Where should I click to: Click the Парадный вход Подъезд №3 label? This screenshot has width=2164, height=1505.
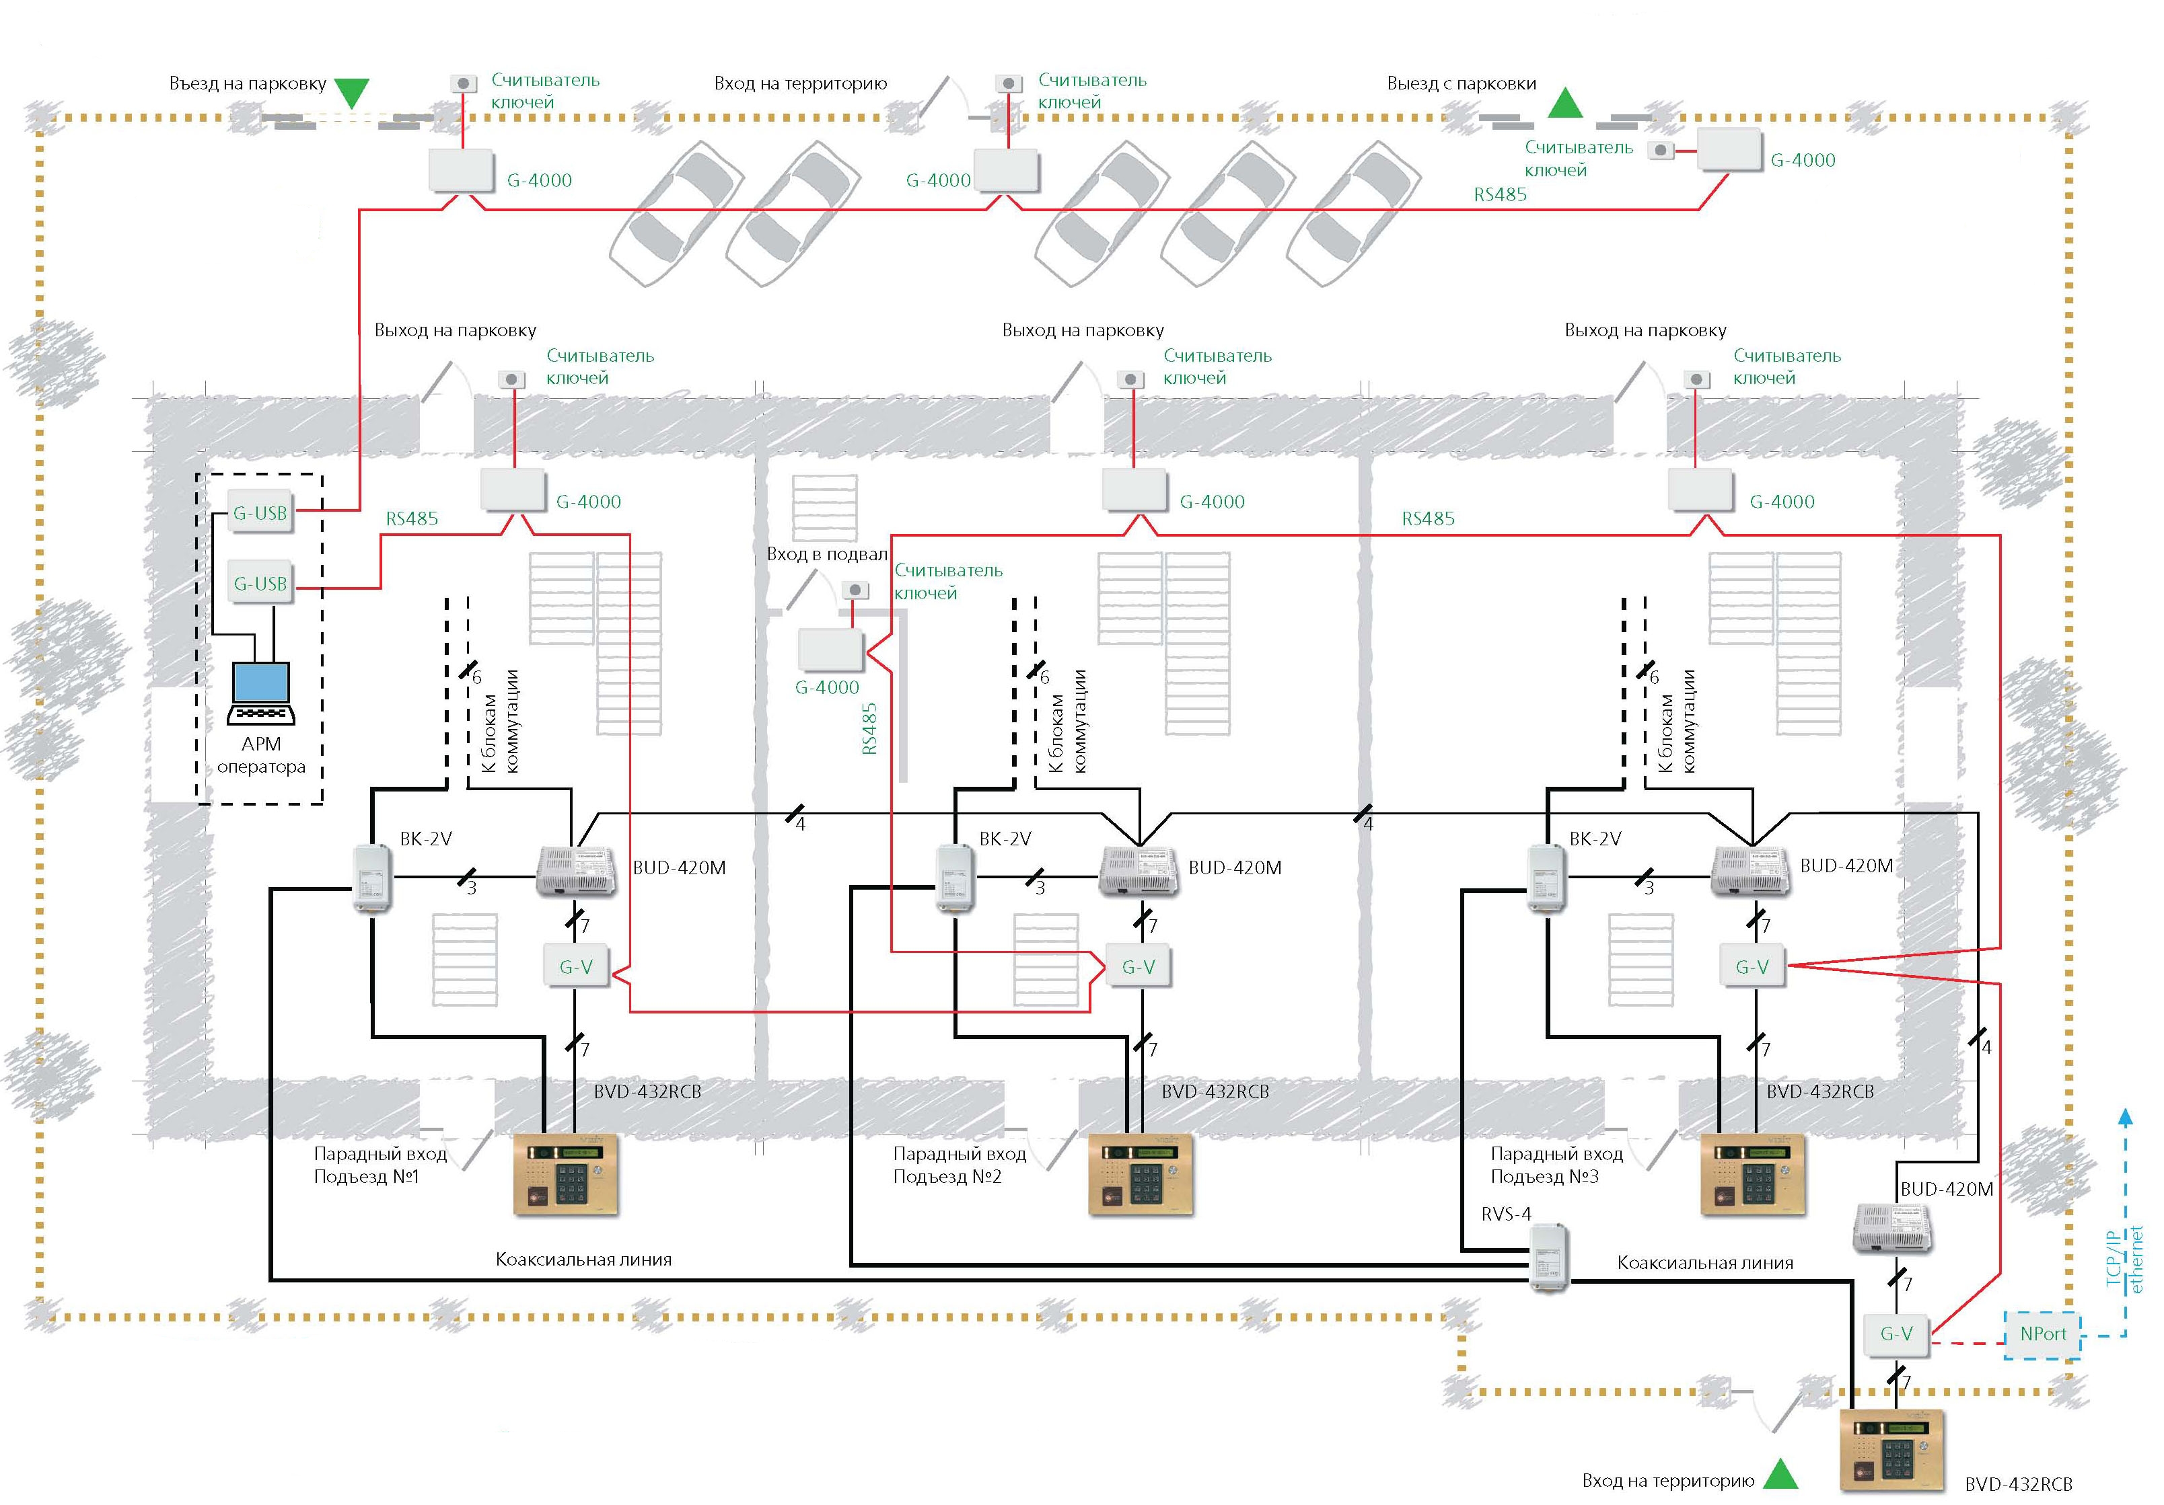coord(1557,1165)
